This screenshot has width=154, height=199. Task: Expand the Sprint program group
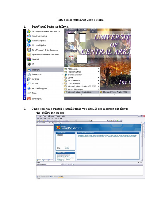point(82,78)
